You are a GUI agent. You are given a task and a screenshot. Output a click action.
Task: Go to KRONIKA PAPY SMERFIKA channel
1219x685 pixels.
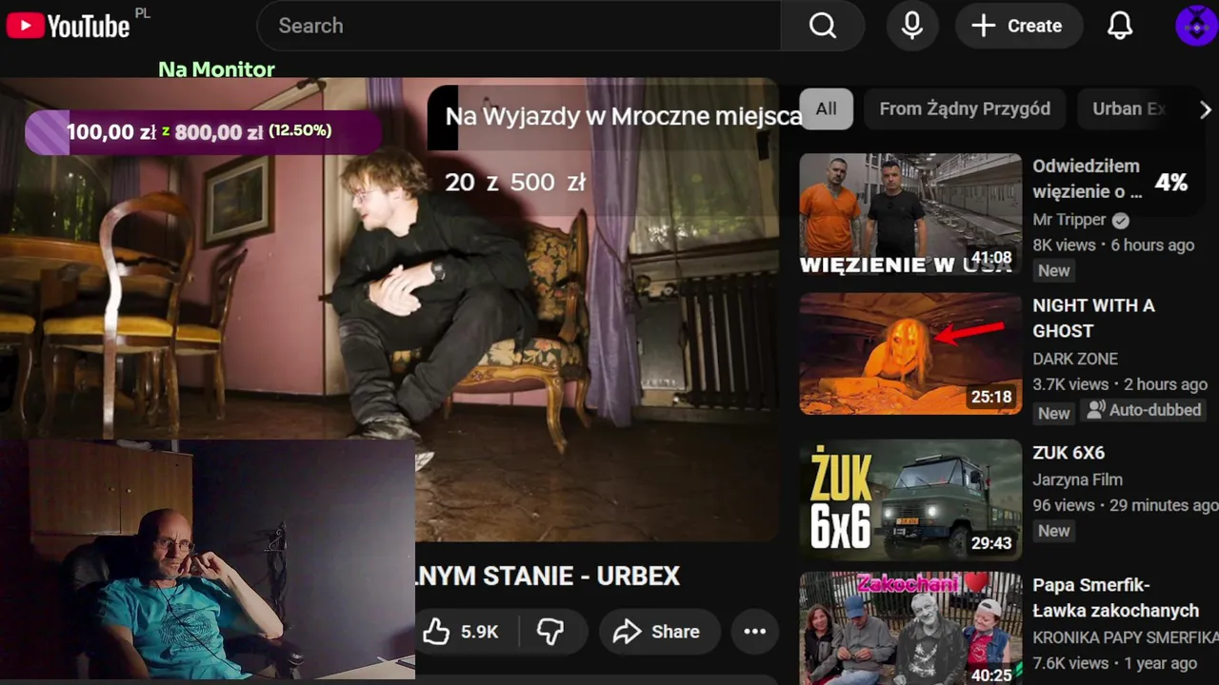click(1125, 637)
